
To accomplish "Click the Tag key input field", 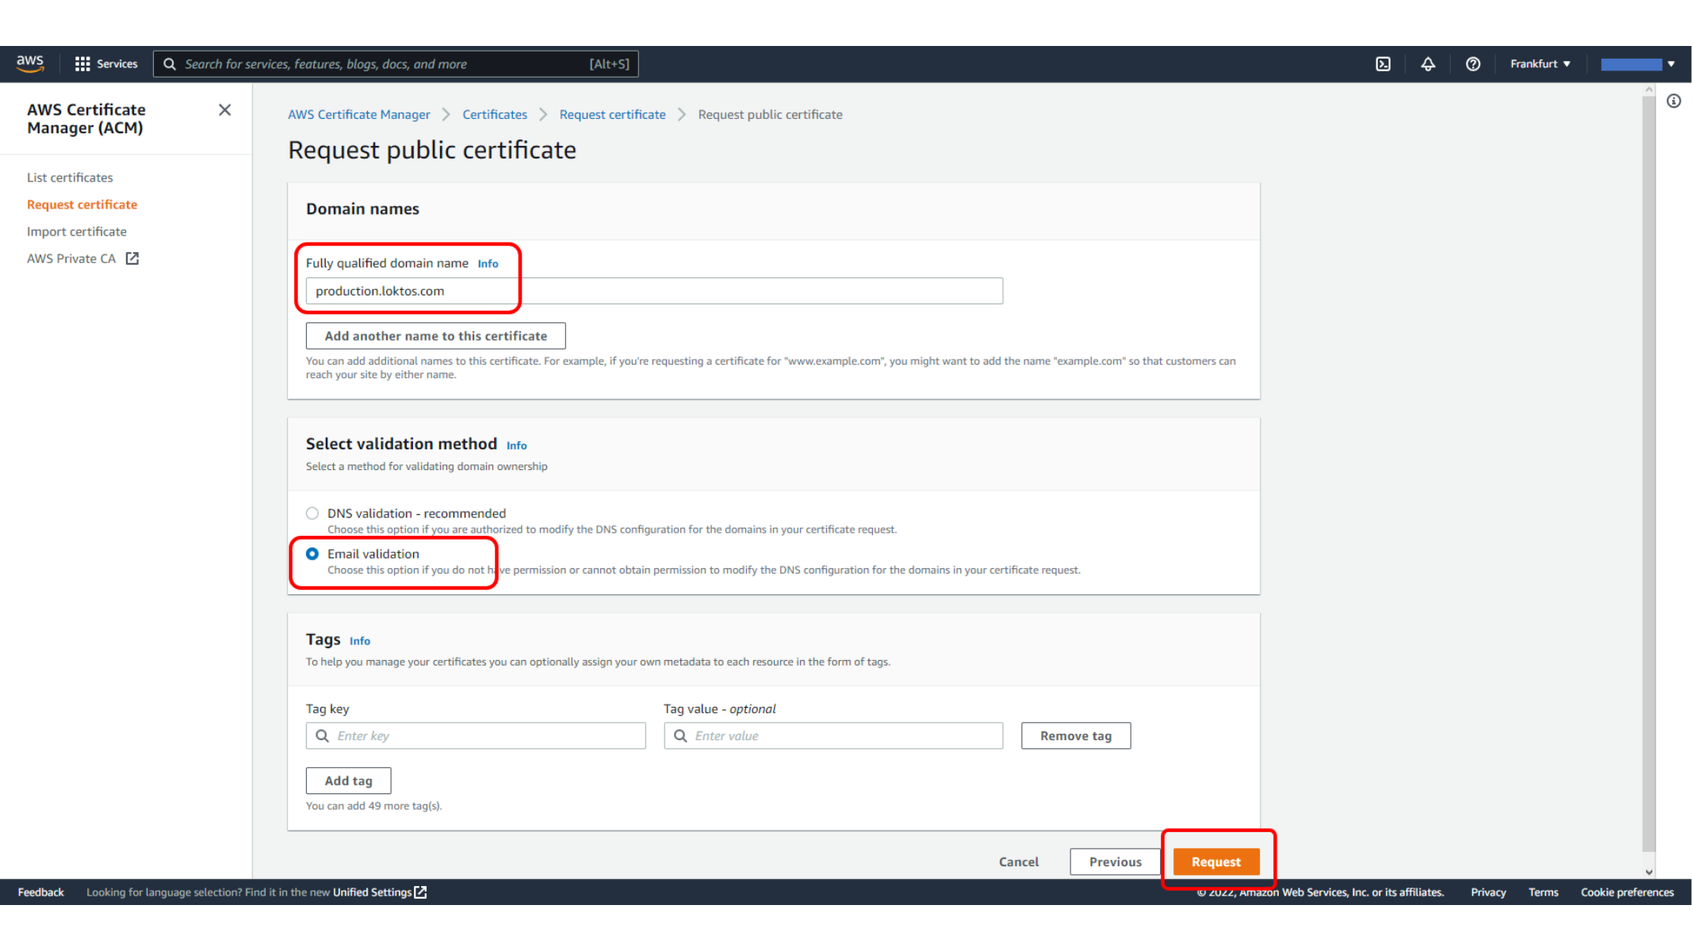I will [476, 736].
